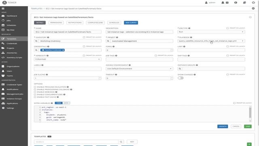Enable Prompt on Launch for Verbosity

pos(84,56)
